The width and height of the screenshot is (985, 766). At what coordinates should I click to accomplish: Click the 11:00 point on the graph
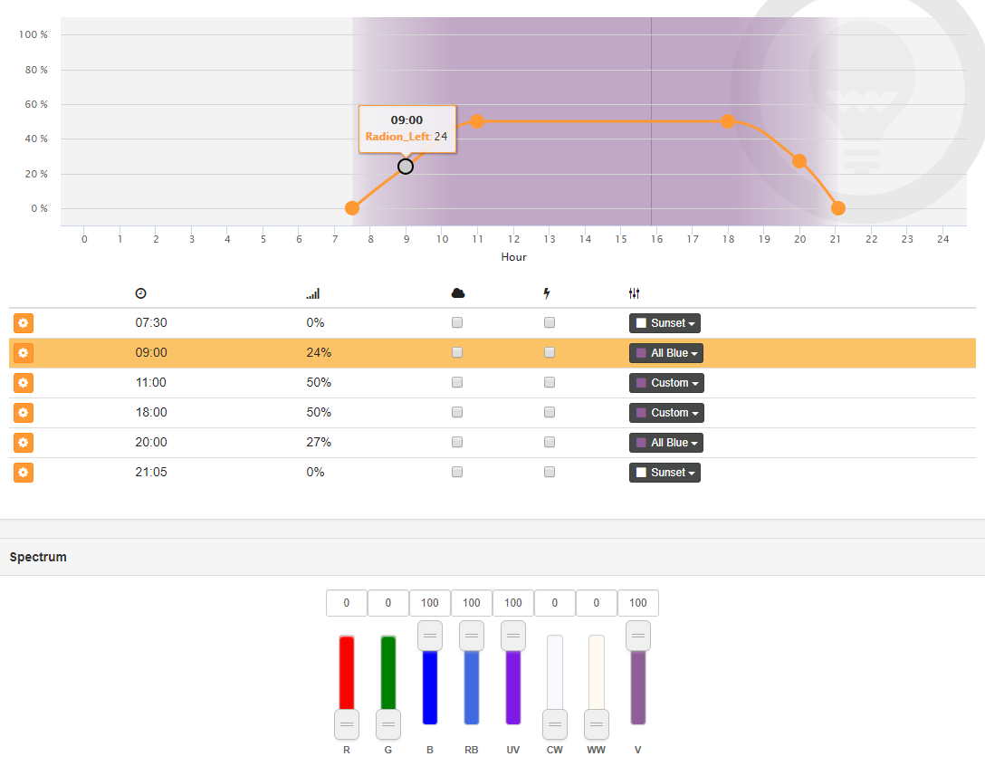click(x=477, y=121)
